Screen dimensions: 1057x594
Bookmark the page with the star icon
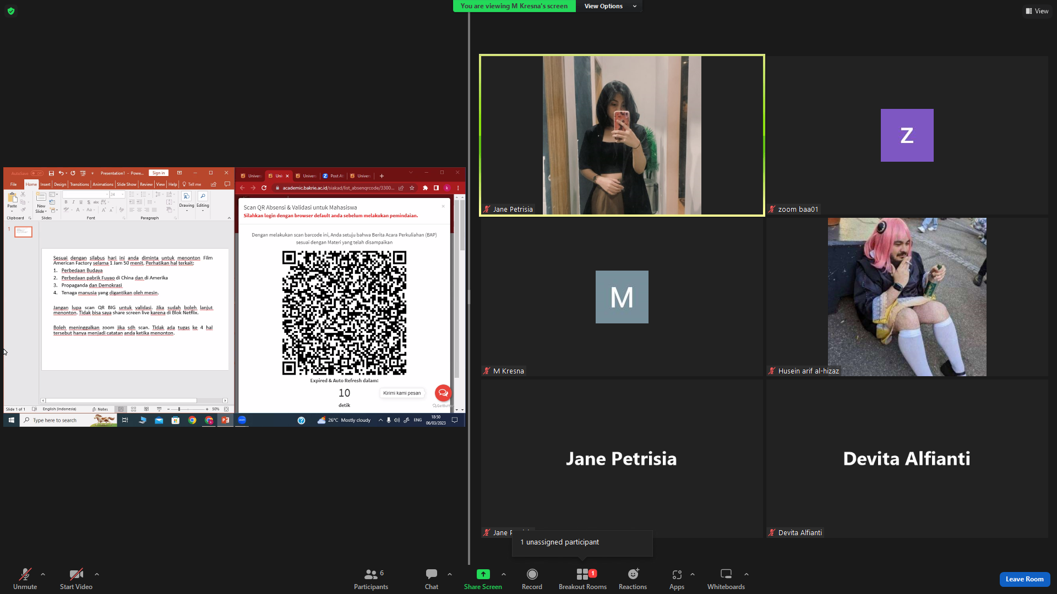click(412, 188)
